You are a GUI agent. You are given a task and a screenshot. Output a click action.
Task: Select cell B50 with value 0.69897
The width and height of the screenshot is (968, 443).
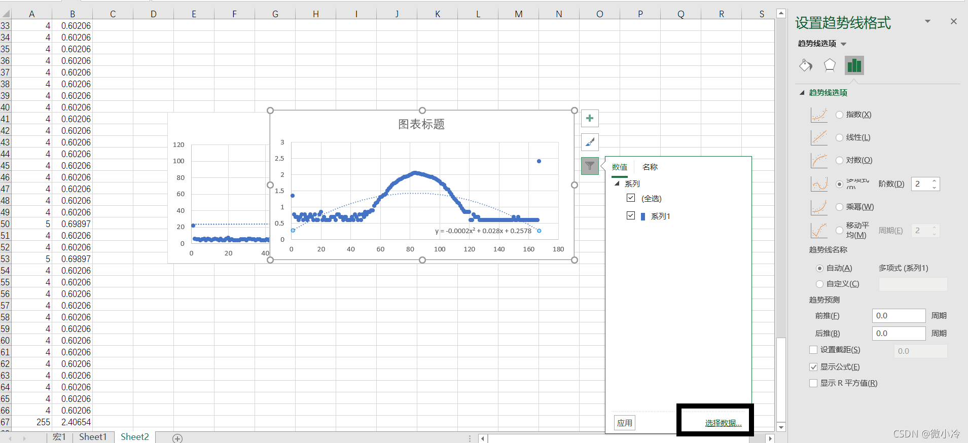pos(73,224)
